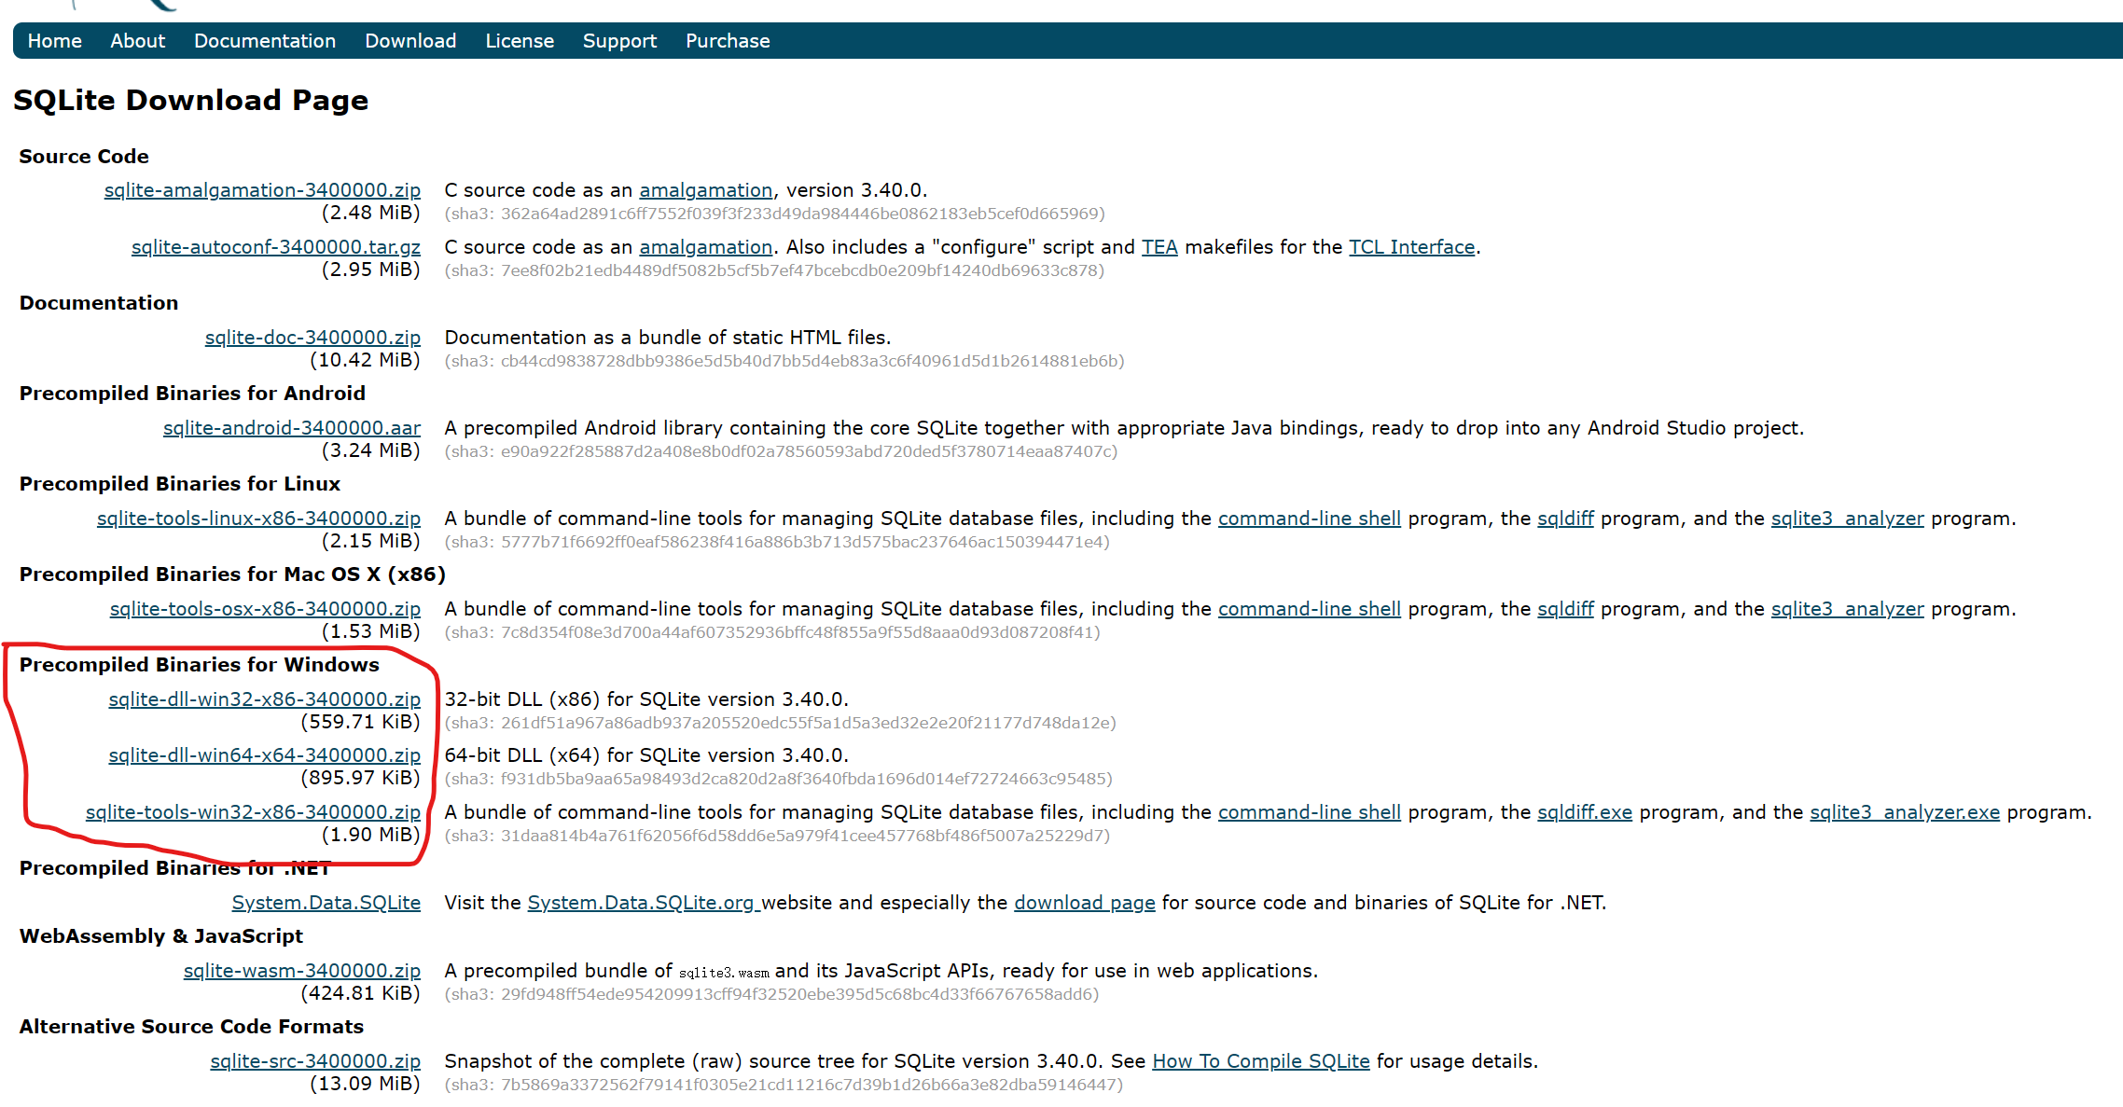Open How To Compile SQLite link
The width and height of the screenshot is (2123, 1107).
point(1260,1061)
